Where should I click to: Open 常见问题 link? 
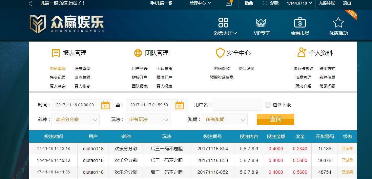point(327,86)
